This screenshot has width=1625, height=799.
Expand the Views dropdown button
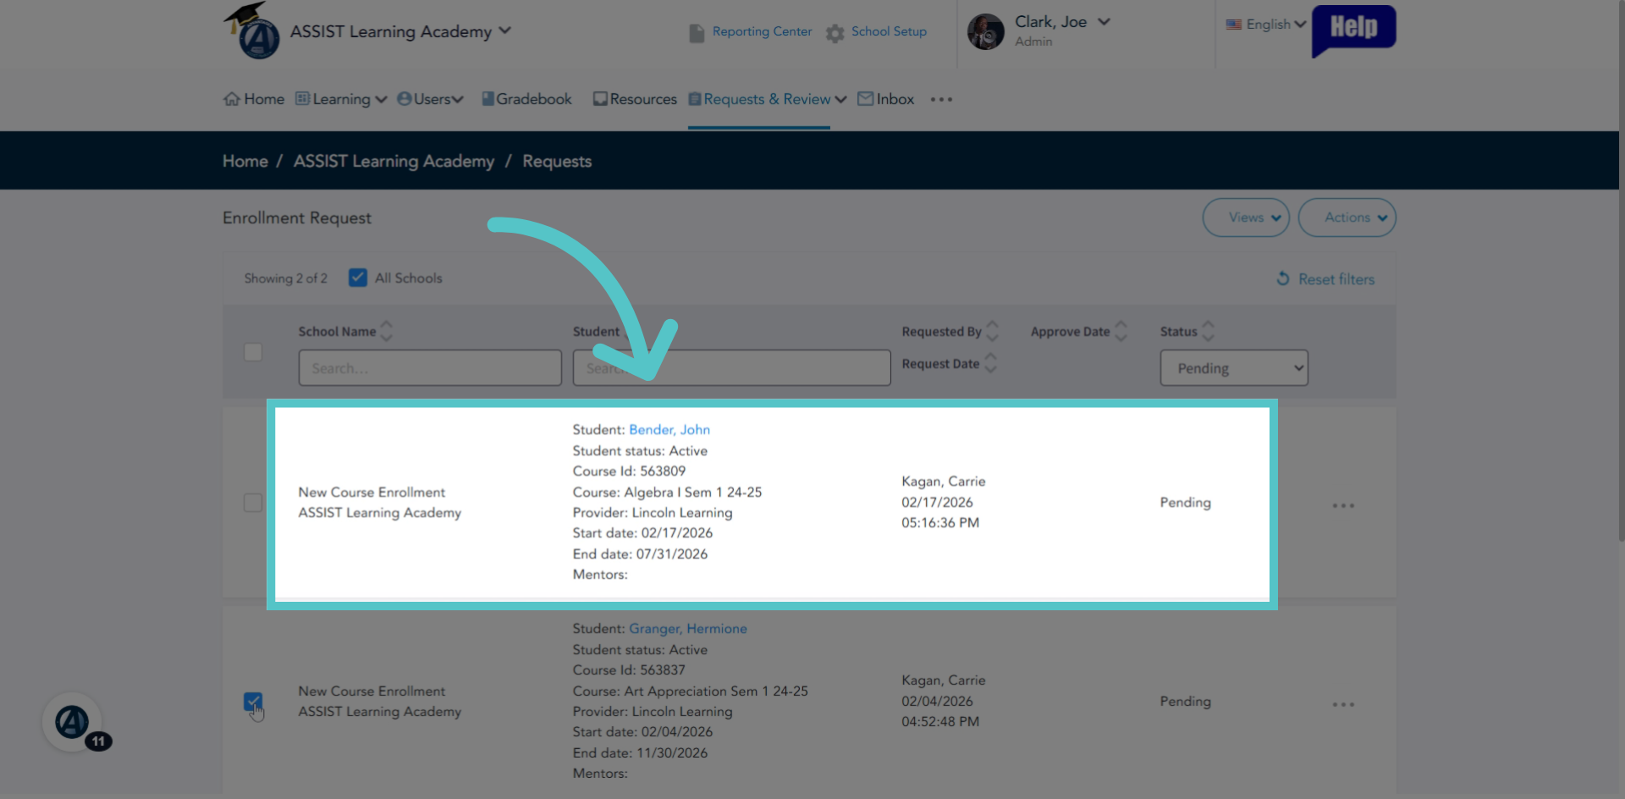tap(1246, 218)
